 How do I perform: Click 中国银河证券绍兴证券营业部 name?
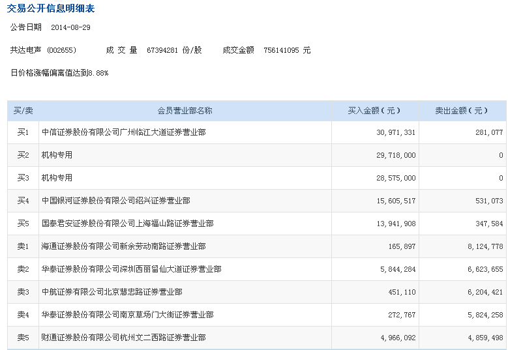click(x=116, y=201)
